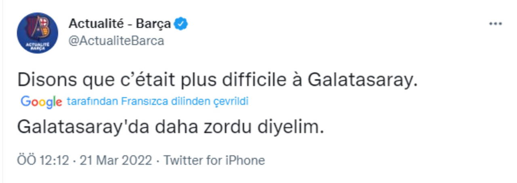The height and width of the screenshot is (183, 517).
Task: Open the 'Twitter for iPhone' source link
Action: click(x=214, y=160)
